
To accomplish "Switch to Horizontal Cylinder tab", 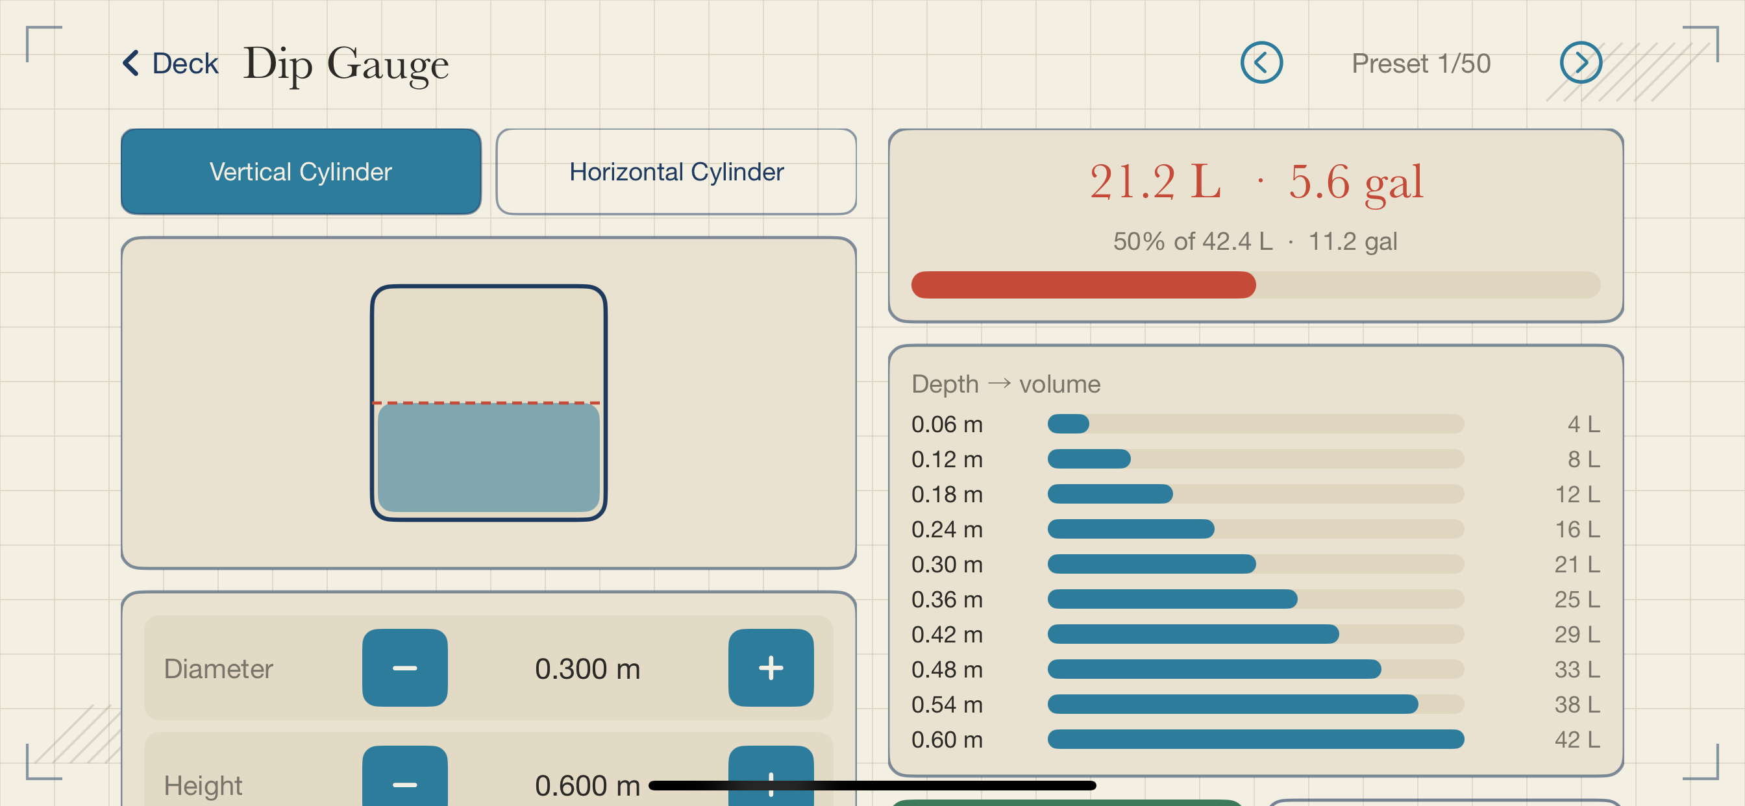I will pos(676,171).
